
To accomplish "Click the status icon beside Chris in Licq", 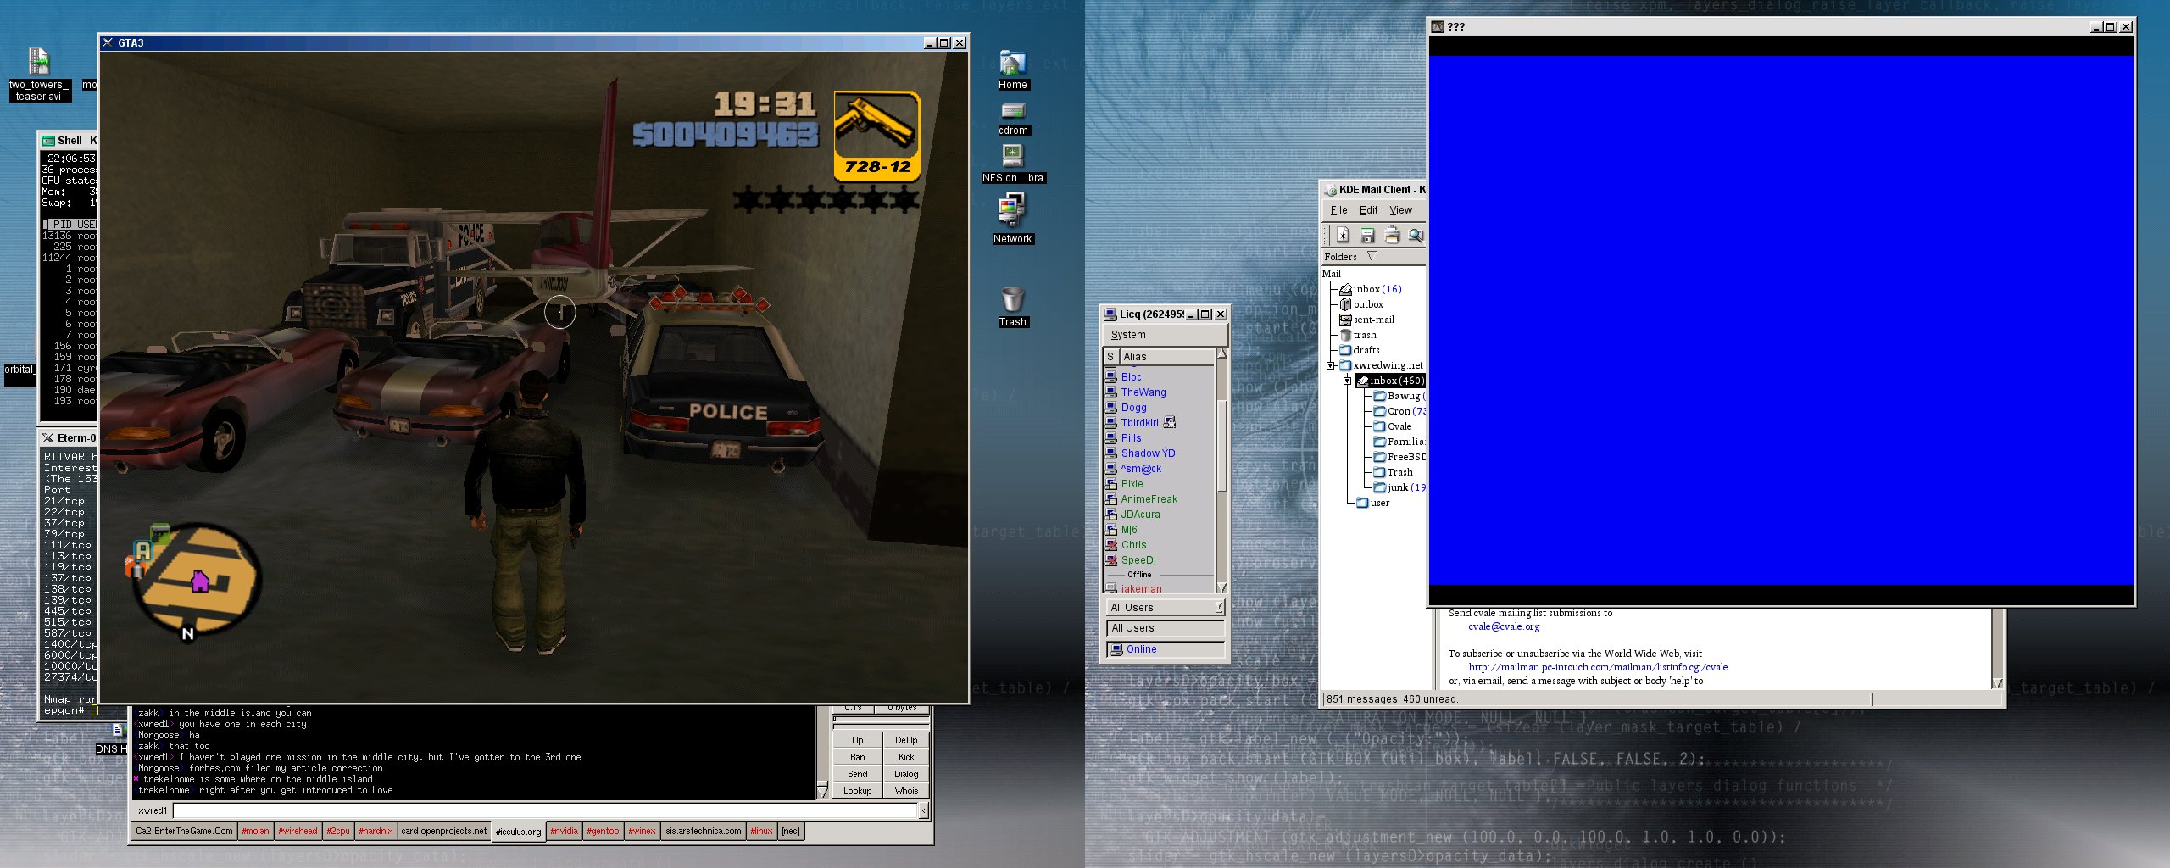I will (1110, 544).
